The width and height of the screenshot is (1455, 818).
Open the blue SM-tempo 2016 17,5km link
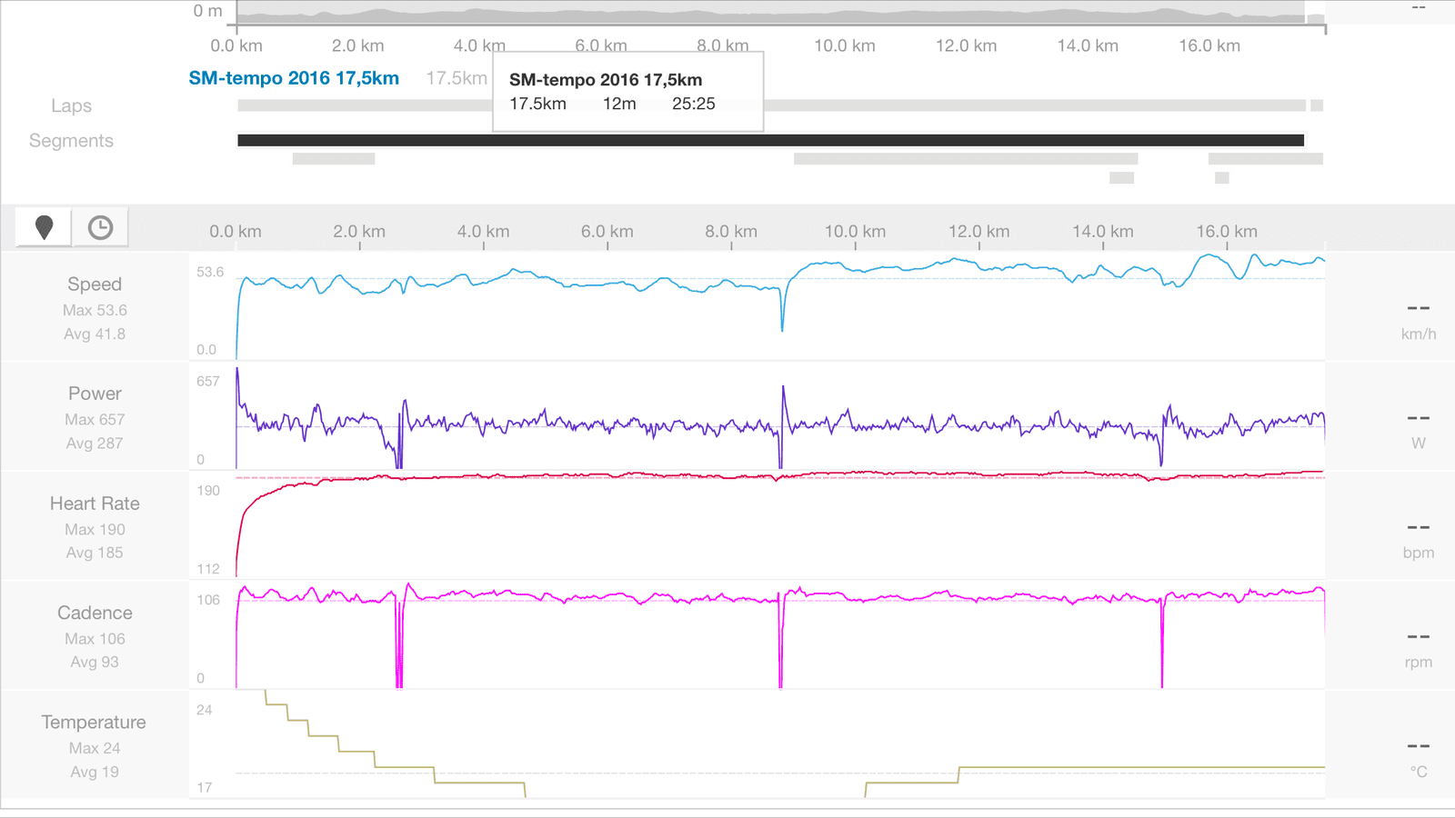coord(294,78)
